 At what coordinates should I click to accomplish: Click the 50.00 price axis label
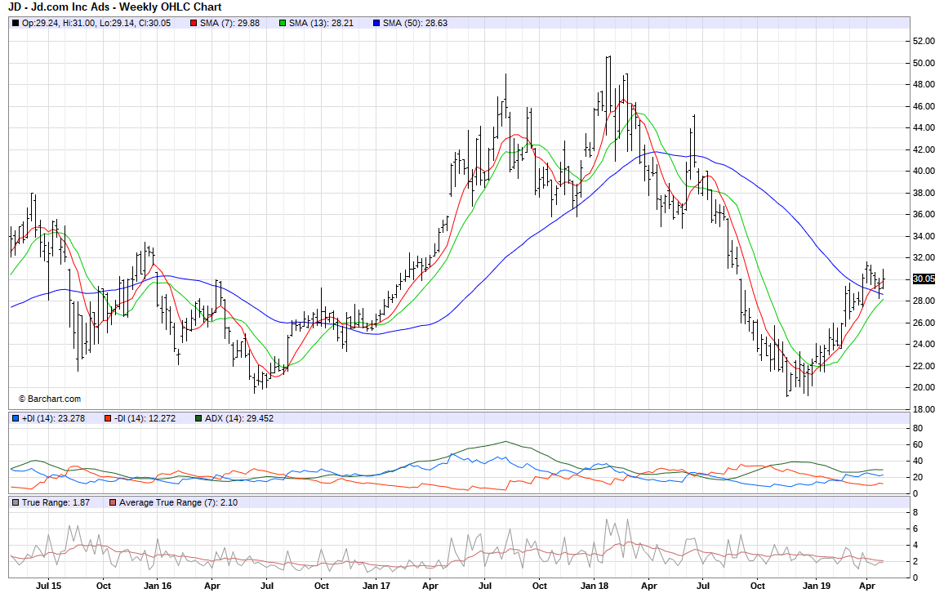pyautogui.click(x=924, y=63)
